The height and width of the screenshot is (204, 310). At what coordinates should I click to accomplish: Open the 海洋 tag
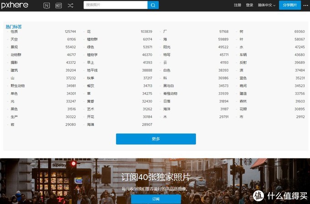(167, 109)
